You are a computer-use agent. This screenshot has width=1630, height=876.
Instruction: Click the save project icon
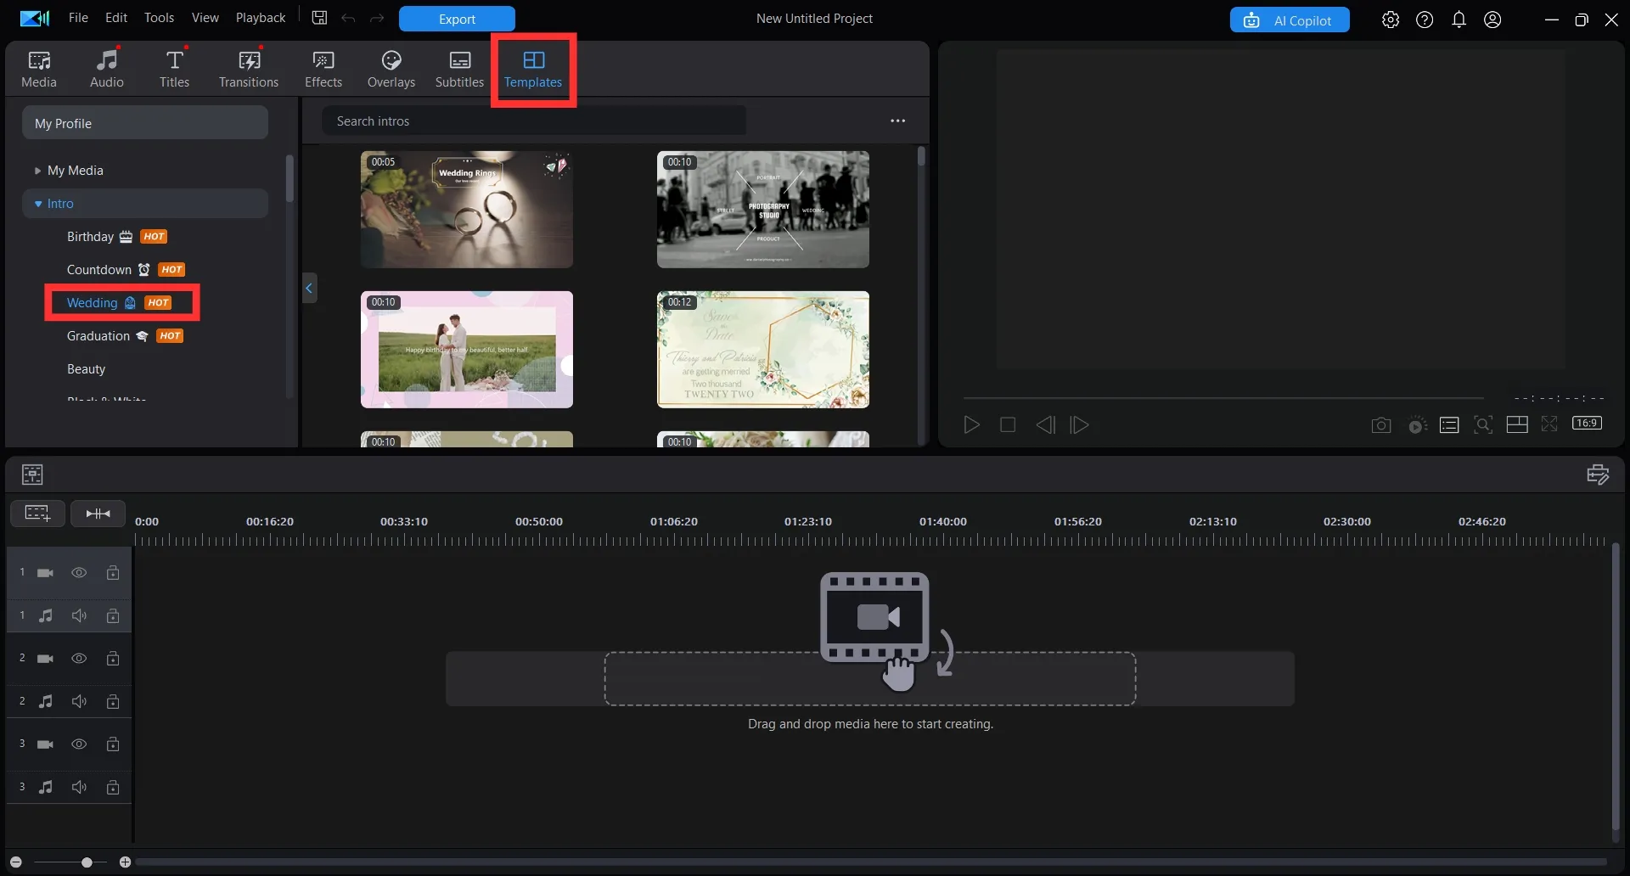pos(319,18)
